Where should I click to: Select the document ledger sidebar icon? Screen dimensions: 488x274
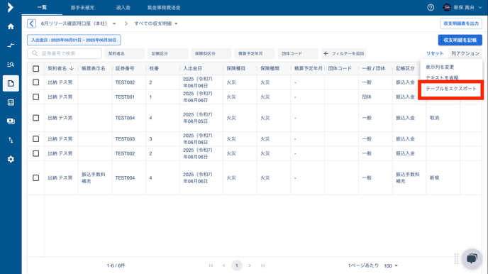[11, 84]
